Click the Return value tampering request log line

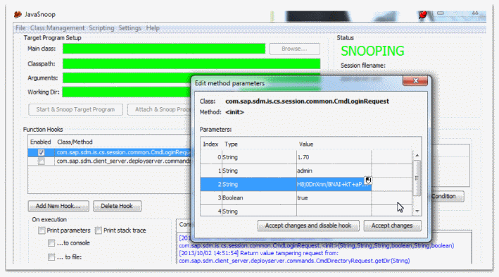tap(259, 253)
